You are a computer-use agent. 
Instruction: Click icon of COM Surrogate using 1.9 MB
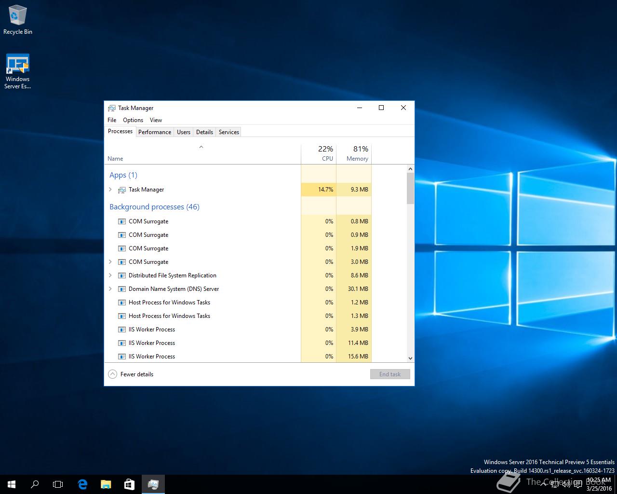click(122, 248)
